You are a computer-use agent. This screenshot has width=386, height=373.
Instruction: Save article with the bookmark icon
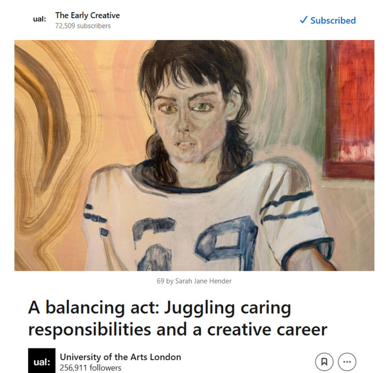[x=324, y=362]
